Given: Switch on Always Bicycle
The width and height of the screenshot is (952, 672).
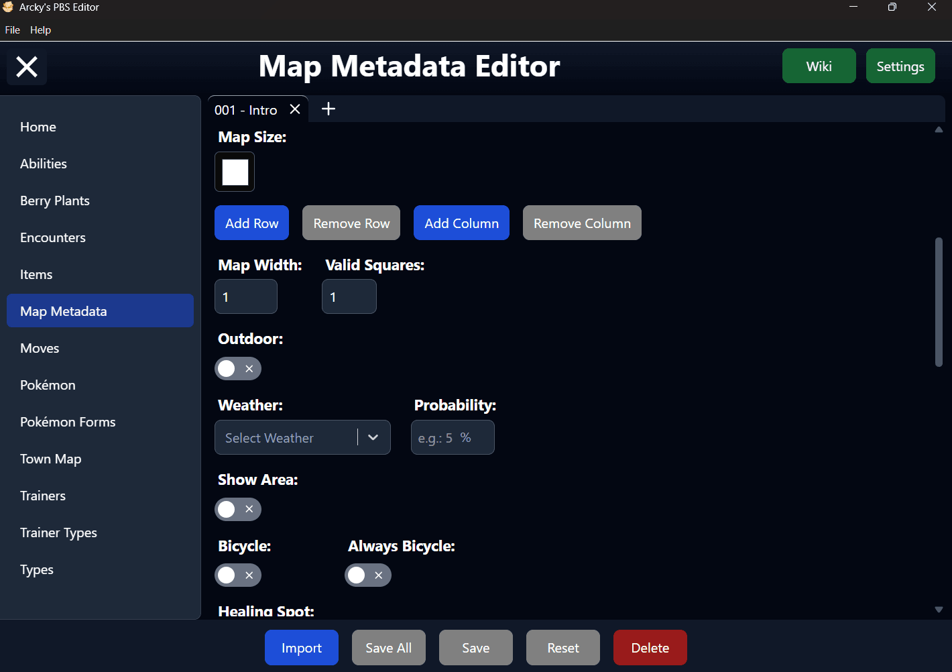Looking at the screenshot, I should [368, 575].
